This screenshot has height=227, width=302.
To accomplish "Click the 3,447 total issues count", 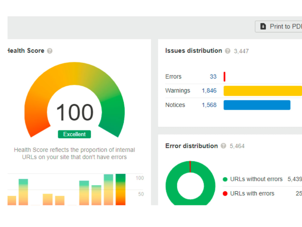I will [x=241, y=51].
